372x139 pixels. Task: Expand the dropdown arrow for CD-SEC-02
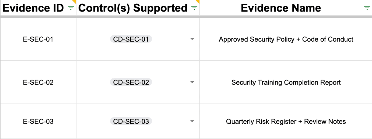(192, 82)
